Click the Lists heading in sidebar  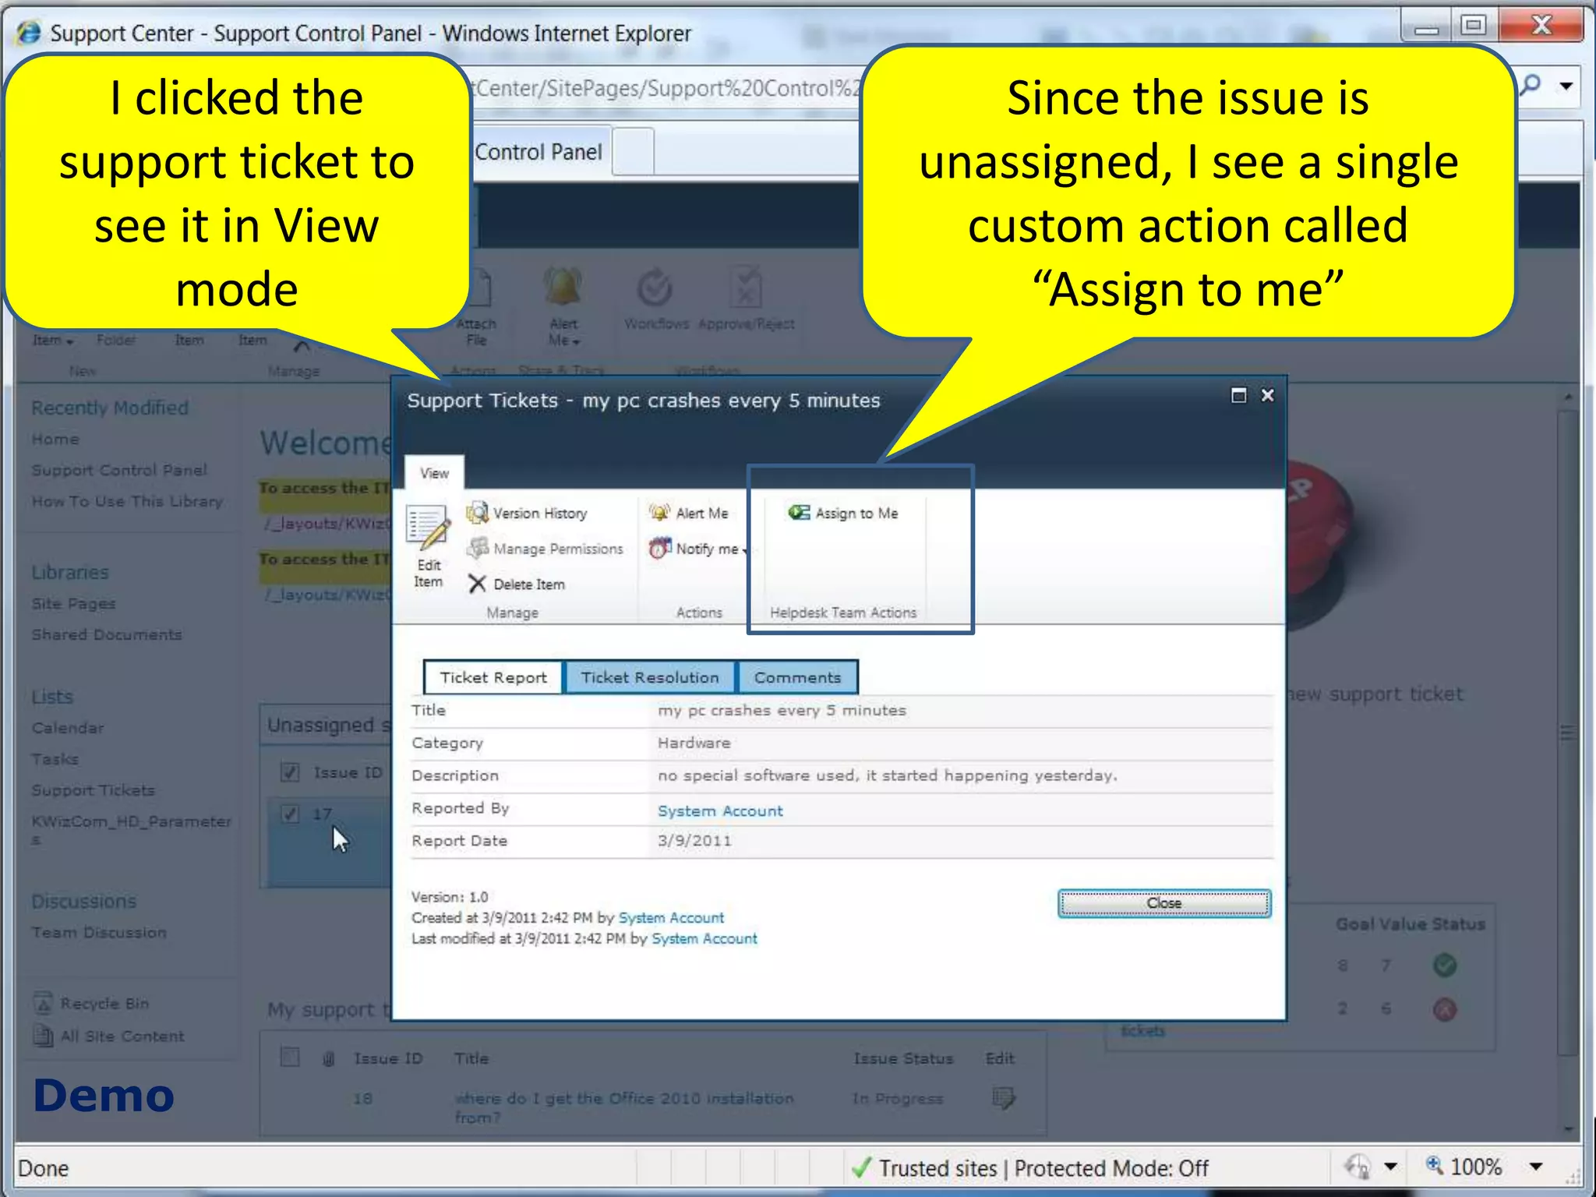tap(52, 697)
